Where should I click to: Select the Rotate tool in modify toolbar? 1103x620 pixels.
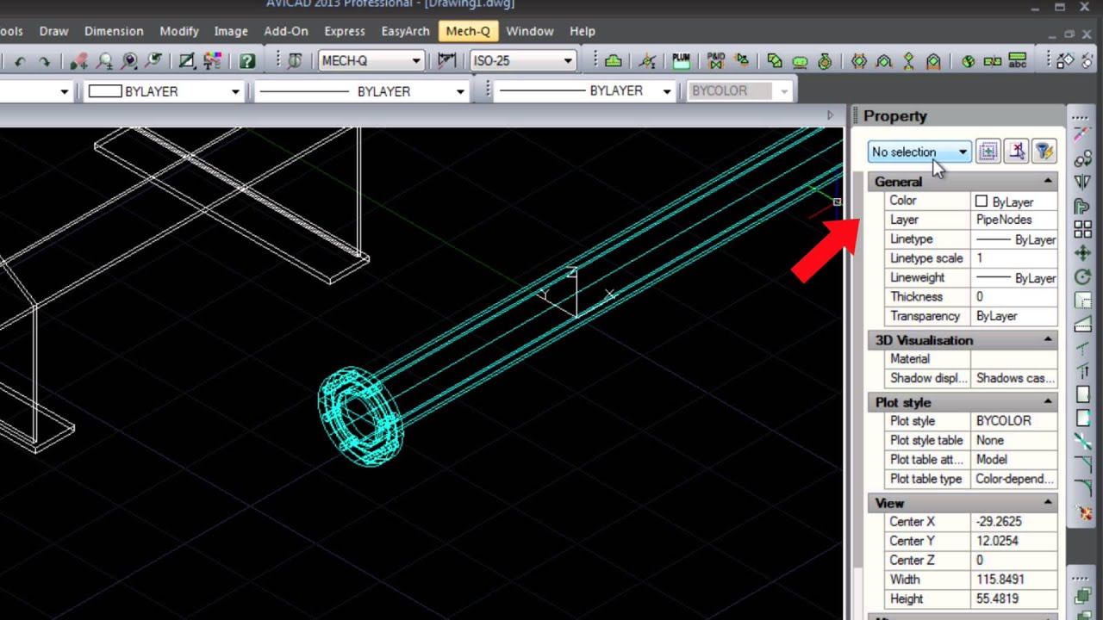(x=1083, y=277)
